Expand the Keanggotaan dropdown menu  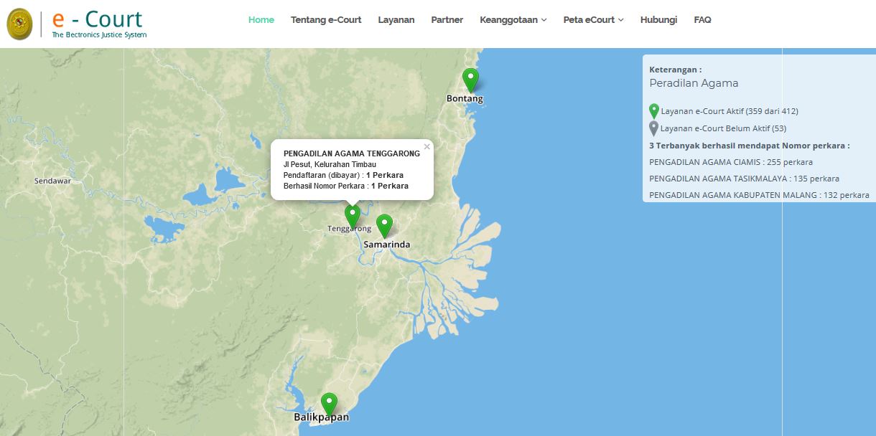pos(513,20)
